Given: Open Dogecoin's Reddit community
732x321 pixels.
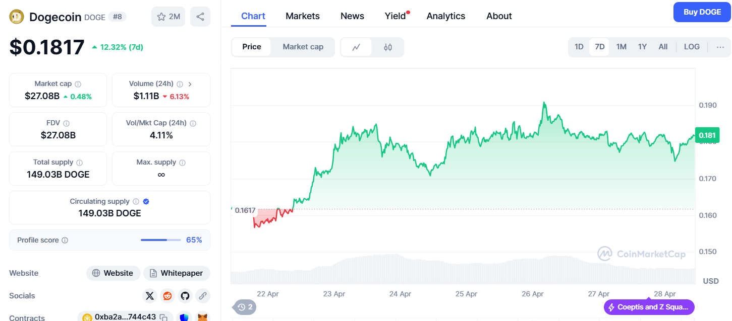Looking at the screenshot, I should [x=167, y=296].
